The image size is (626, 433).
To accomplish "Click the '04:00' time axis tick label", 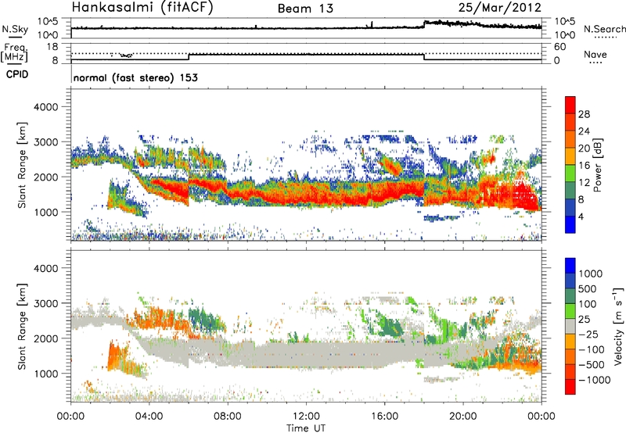I will point(149,417).
